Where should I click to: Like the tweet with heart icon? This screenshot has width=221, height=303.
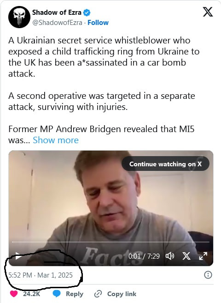tap(14, 294)
